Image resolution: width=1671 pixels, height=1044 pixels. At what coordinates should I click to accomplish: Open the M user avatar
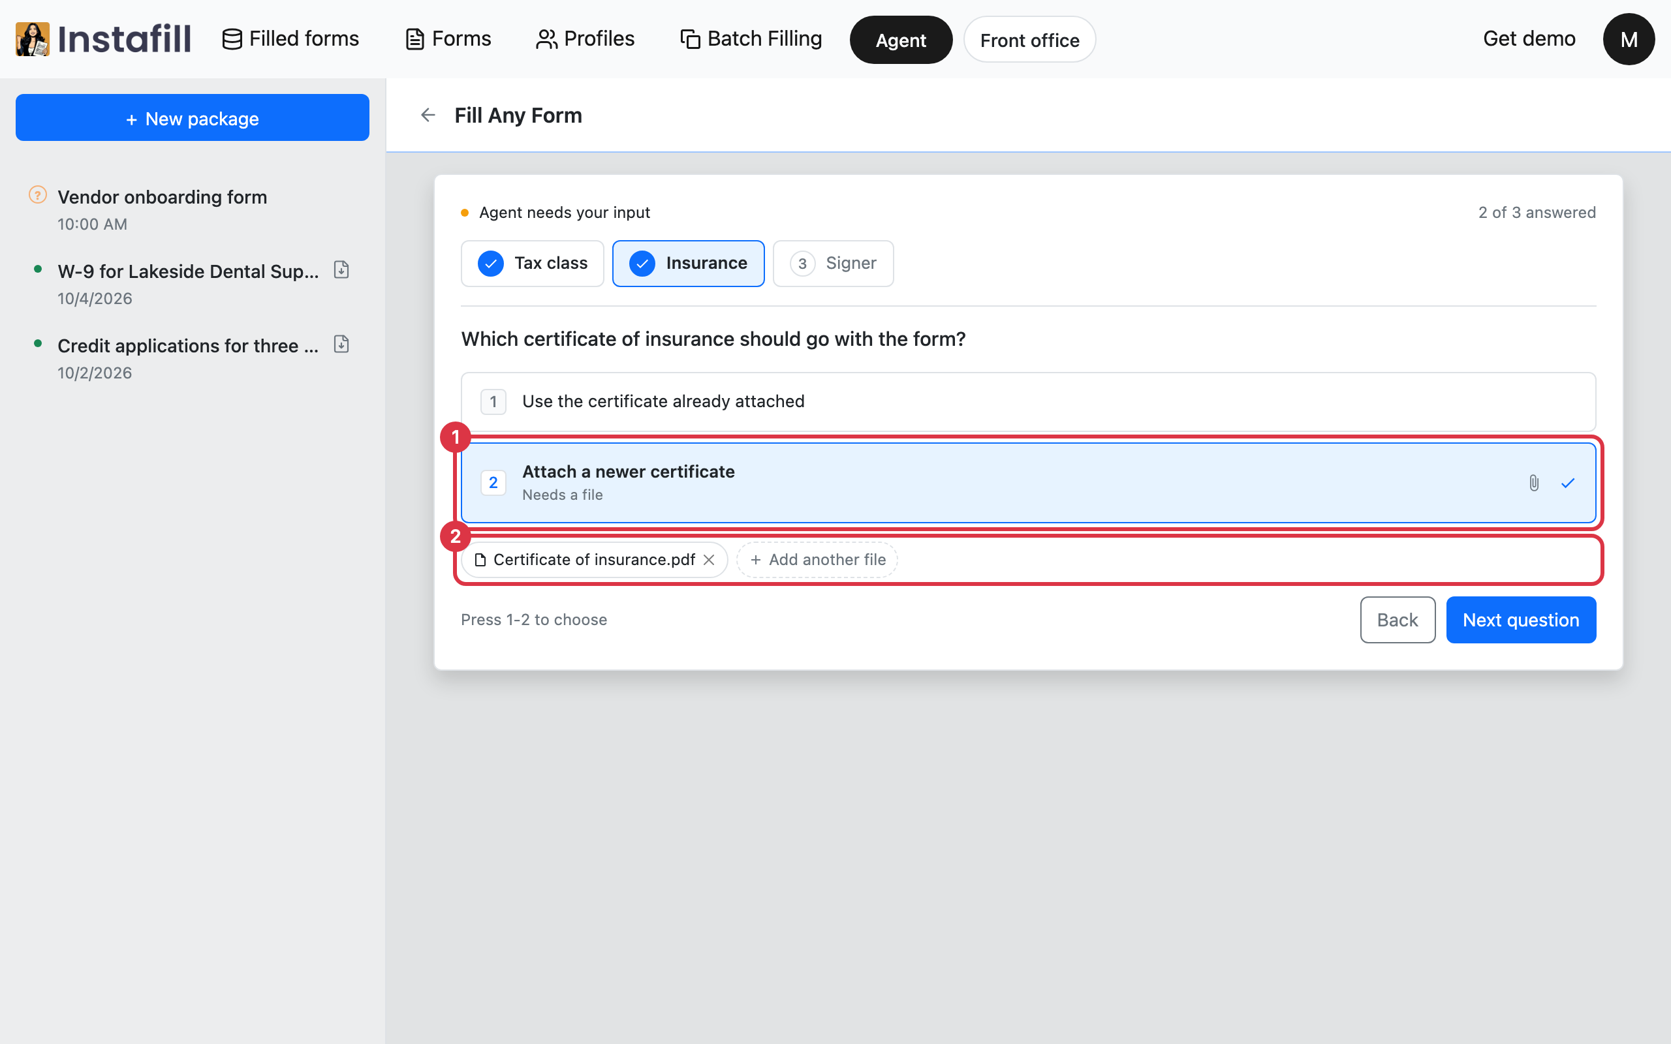tap(1629, 39)
